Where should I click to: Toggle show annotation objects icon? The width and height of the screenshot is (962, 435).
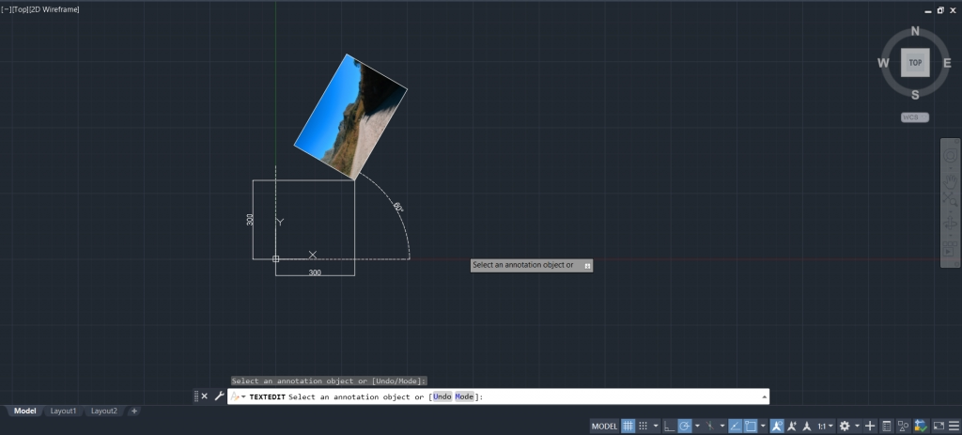pos(777,426)
